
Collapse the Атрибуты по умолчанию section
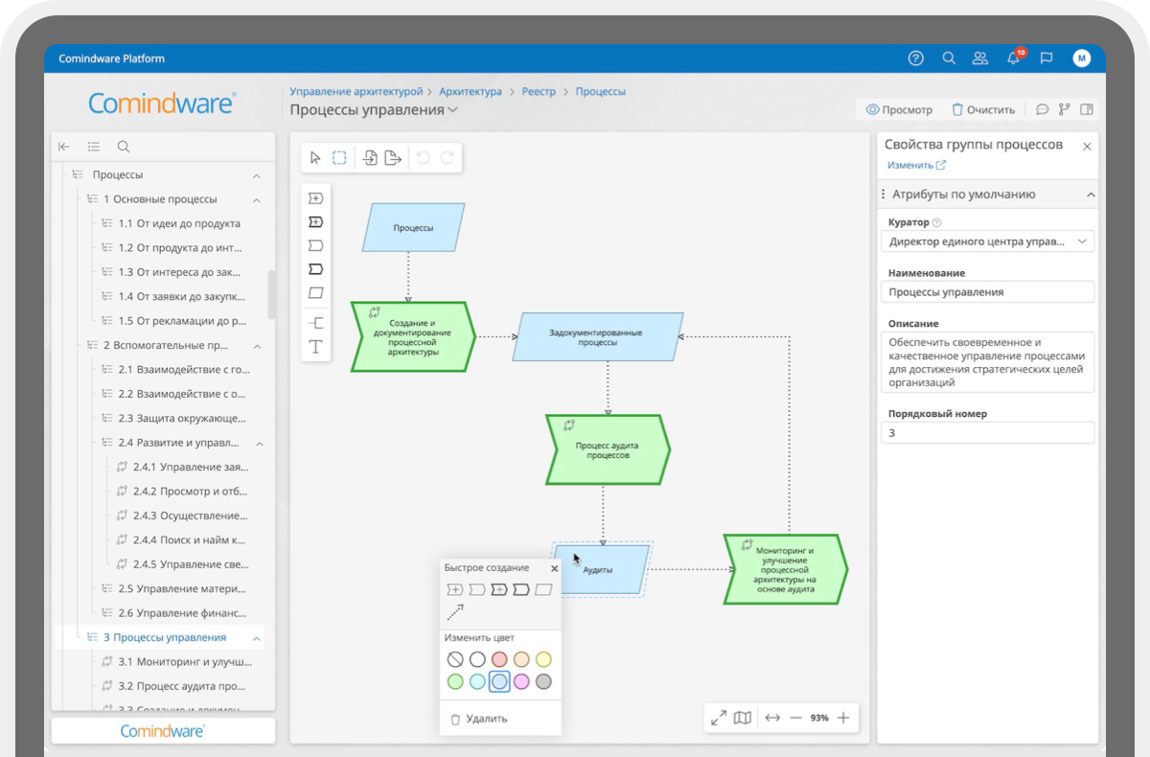click(1091, 195)
